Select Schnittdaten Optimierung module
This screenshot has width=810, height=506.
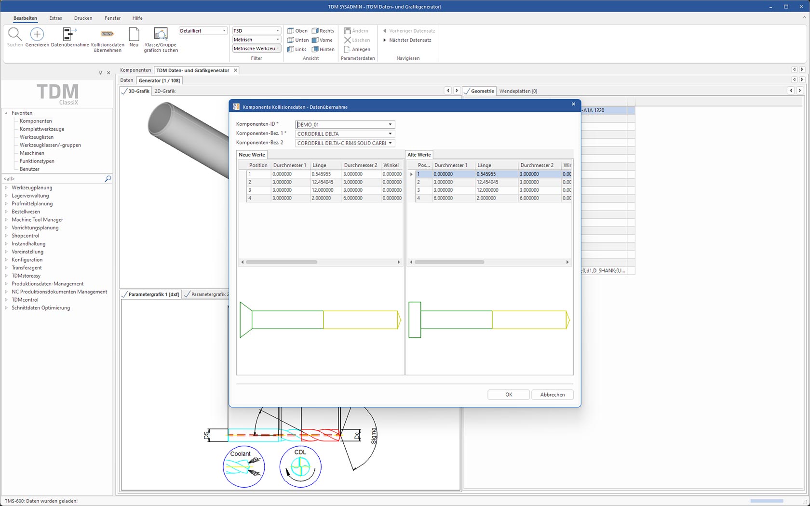(x=41, y=308)
